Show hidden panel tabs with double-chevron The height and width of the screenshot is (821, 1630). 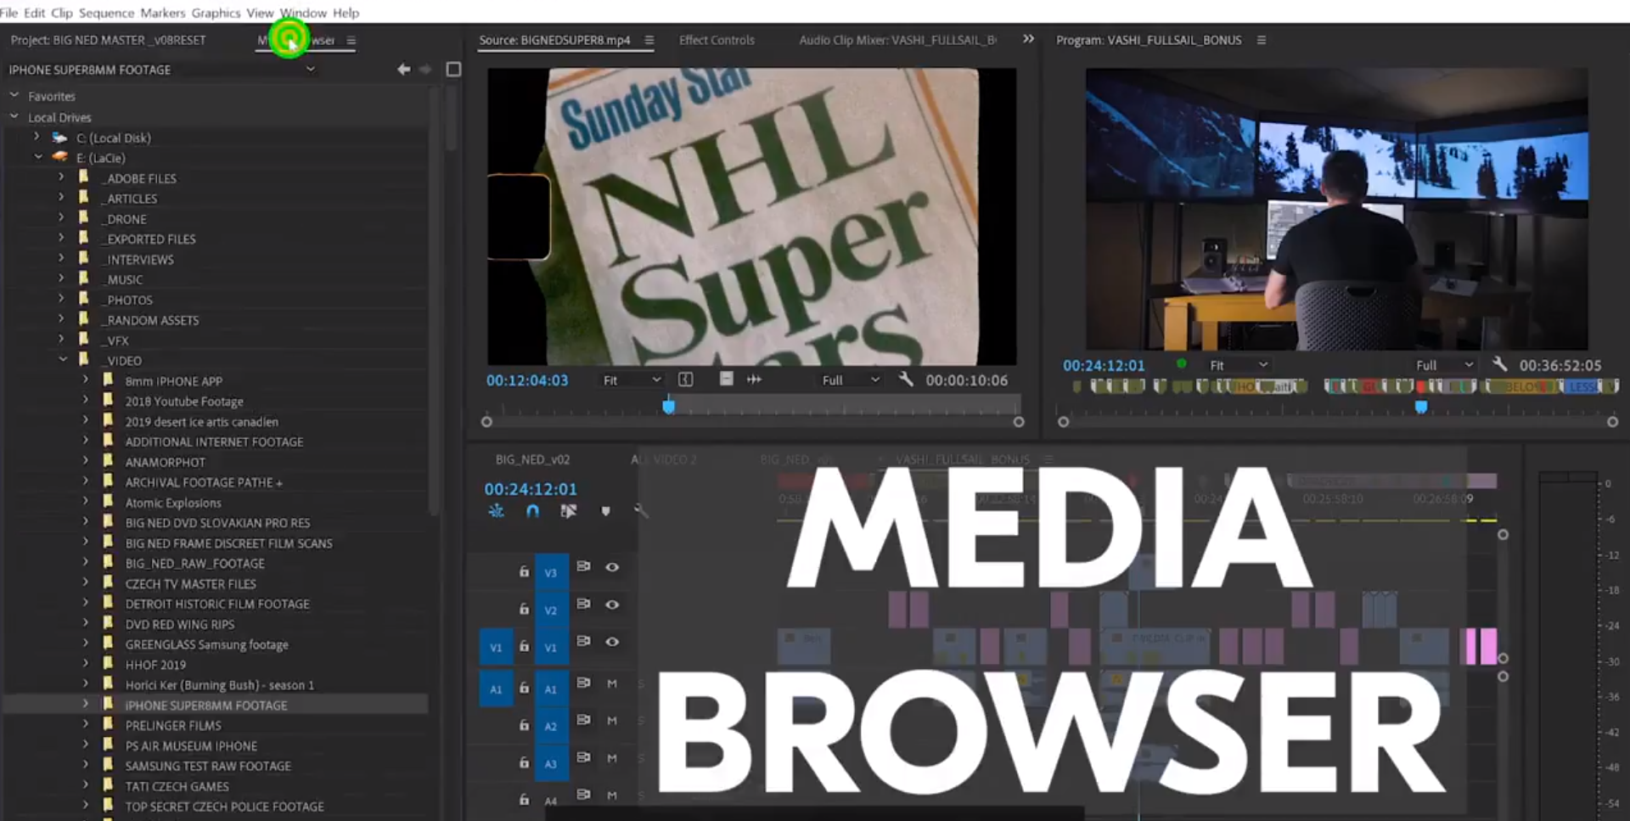coord(1028,39)
